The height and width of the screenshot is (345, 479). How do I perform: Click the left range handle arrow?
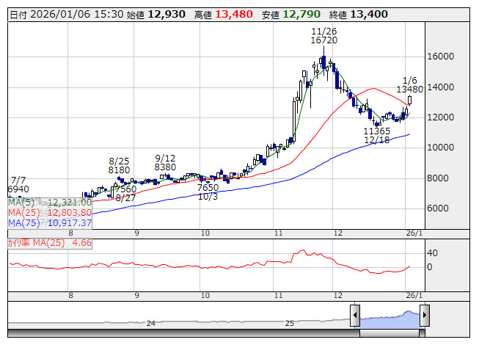tap(355, 315)
